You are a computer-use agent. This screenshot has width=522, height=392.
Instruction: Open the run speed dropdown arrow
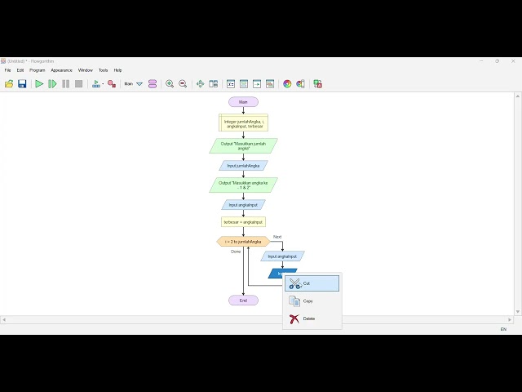pyautogui.click(x=103, y=84)
